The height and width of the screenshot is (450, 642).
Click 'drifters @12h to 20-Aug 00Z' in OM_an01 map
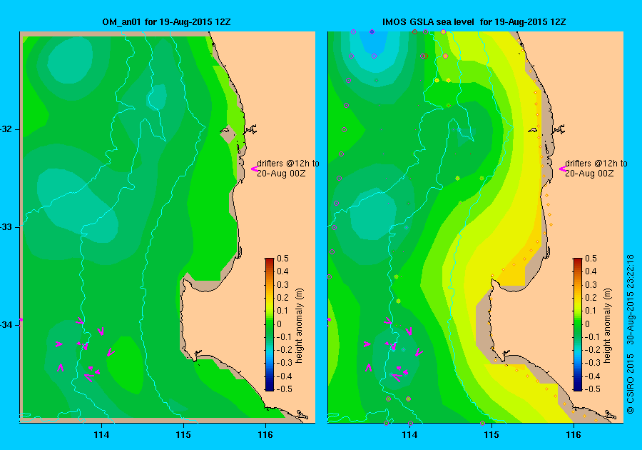288,169
